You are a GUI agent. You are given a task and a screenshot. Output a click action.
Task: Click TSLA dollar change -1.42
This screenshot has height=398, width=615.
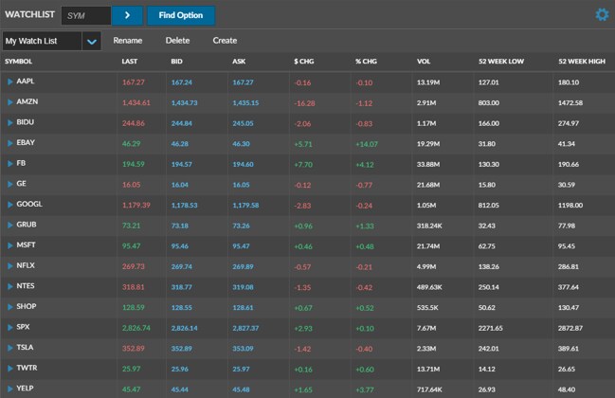click(302, 349)
